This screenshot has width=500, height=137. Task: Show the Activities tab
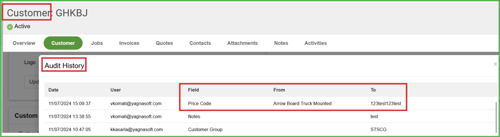[x=316, y=43]
